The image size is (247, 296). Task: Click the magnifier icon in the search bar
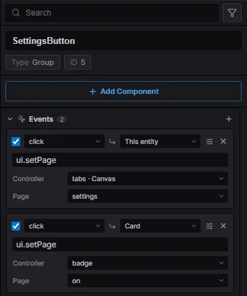(x=16, y=13)
